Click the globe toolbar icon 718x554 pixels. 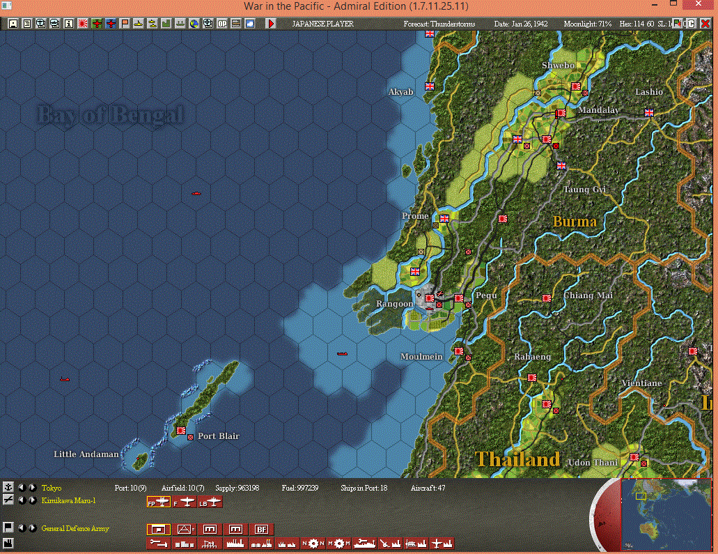[194, 24]
